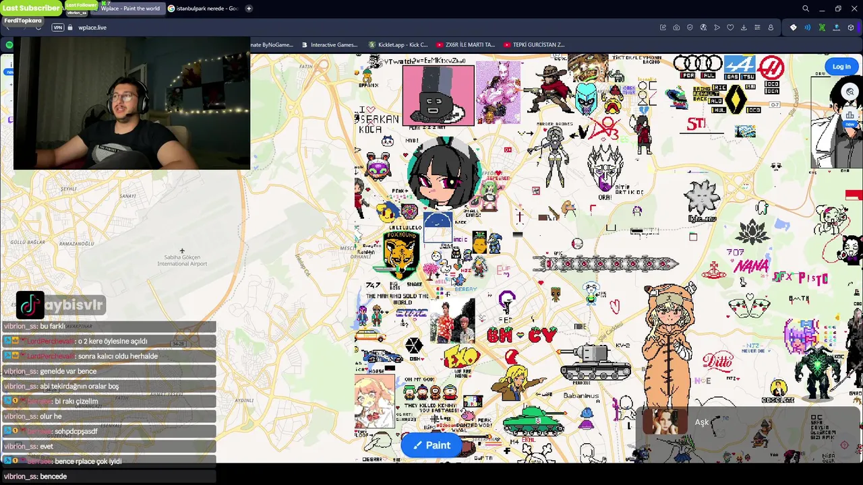The width and height of the screenshot is (863, 485).
Task: Click the Fox Hound badge pixel art
Action: tap(400, 254)
